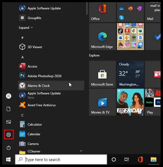Launch Office from the taskbar

click(140, 159)
